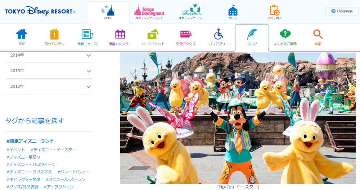Image resolution: width=360 pixels, height=190 pixels.
Task: Click the Tokyo Disney Resort logo
Action: [40, 11]
